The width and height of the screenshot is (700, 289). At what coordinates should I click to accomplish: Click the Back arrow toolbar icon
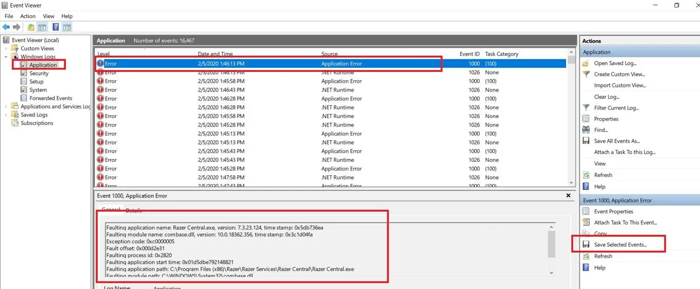pyautogui.click(x=6, y=27)
